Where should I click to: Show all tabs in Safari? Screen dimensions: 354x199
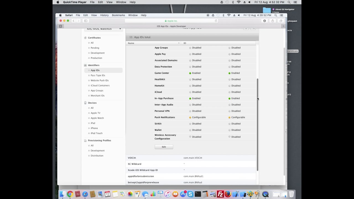point(281,21)
